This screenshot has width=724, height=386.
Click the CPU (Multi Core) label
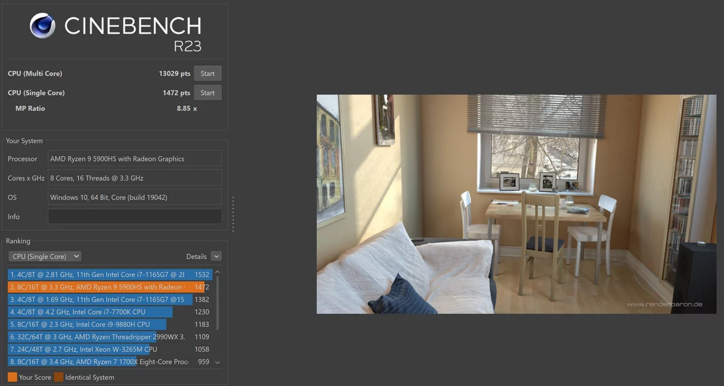click(x=35, y=73)
